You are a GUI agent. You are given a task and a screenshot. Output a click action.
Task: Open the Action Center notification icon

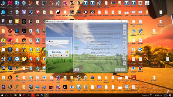tap(170, 95)
